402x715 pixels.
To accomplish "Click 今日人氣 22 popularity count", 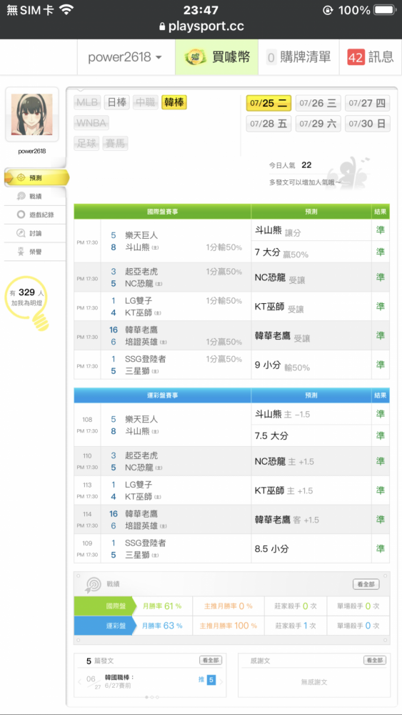I will tap(291, 165).
